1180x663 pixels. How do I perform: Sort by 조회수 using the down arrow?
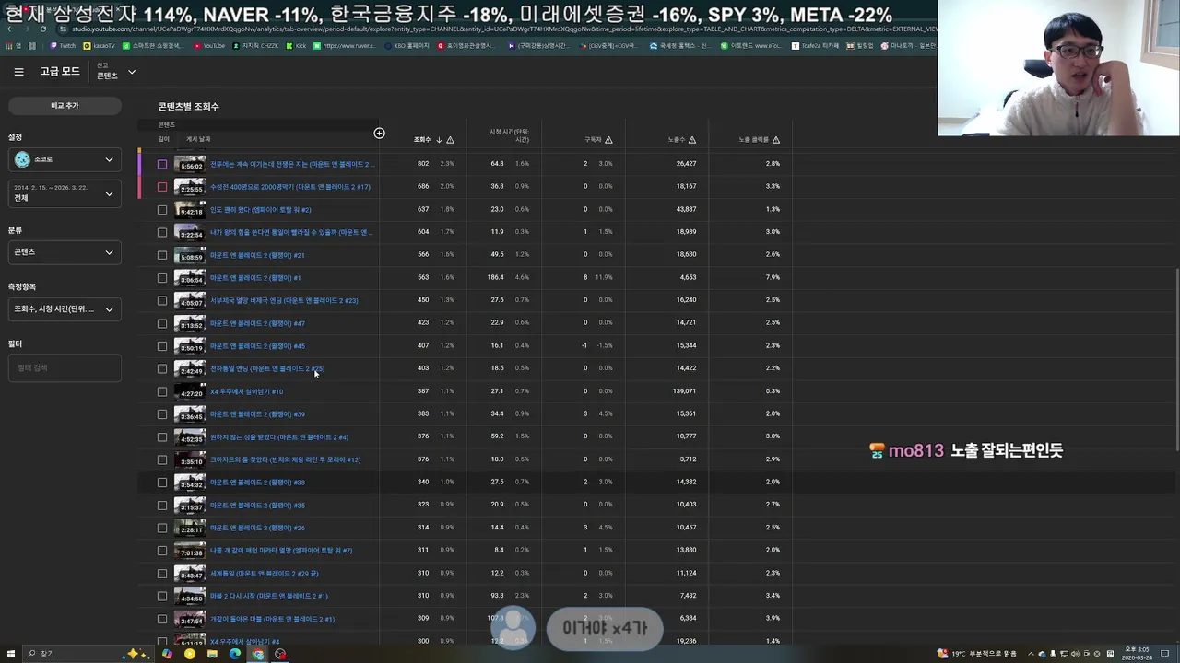coord(439,140)
